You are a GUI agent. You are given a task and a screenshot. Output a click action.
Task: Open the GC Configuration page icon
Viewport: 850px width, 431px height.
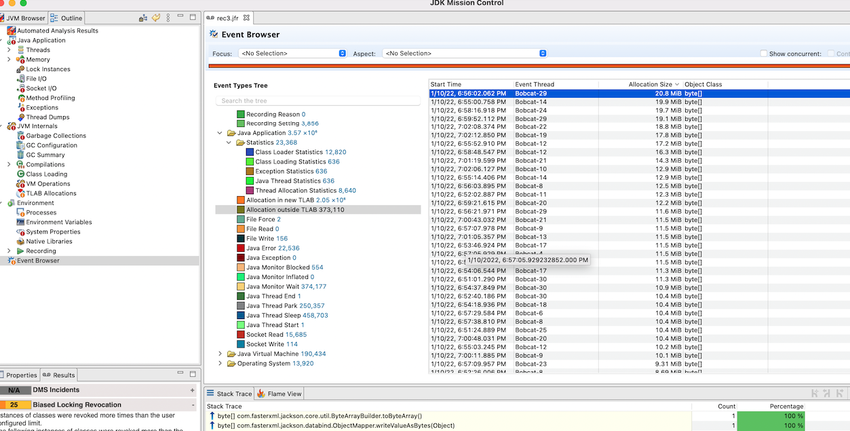20,145
